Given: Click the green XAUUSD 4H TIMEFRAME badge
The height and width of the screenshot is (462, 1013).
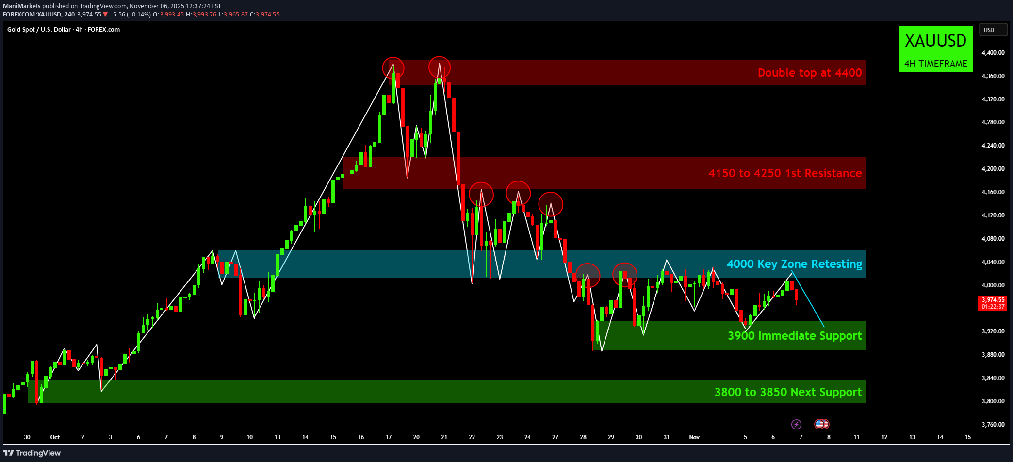Looking at the screenshot, I should point(935,49).
